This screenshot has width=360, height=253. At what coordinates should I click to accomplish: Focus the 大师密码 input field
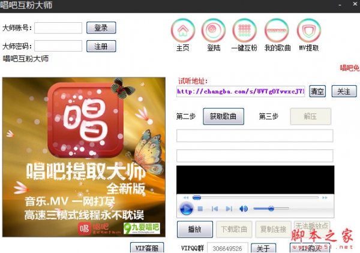58,46
